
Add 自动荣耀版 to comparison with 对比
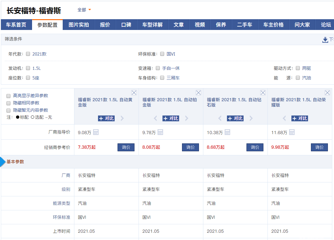(x=300, y=118)
